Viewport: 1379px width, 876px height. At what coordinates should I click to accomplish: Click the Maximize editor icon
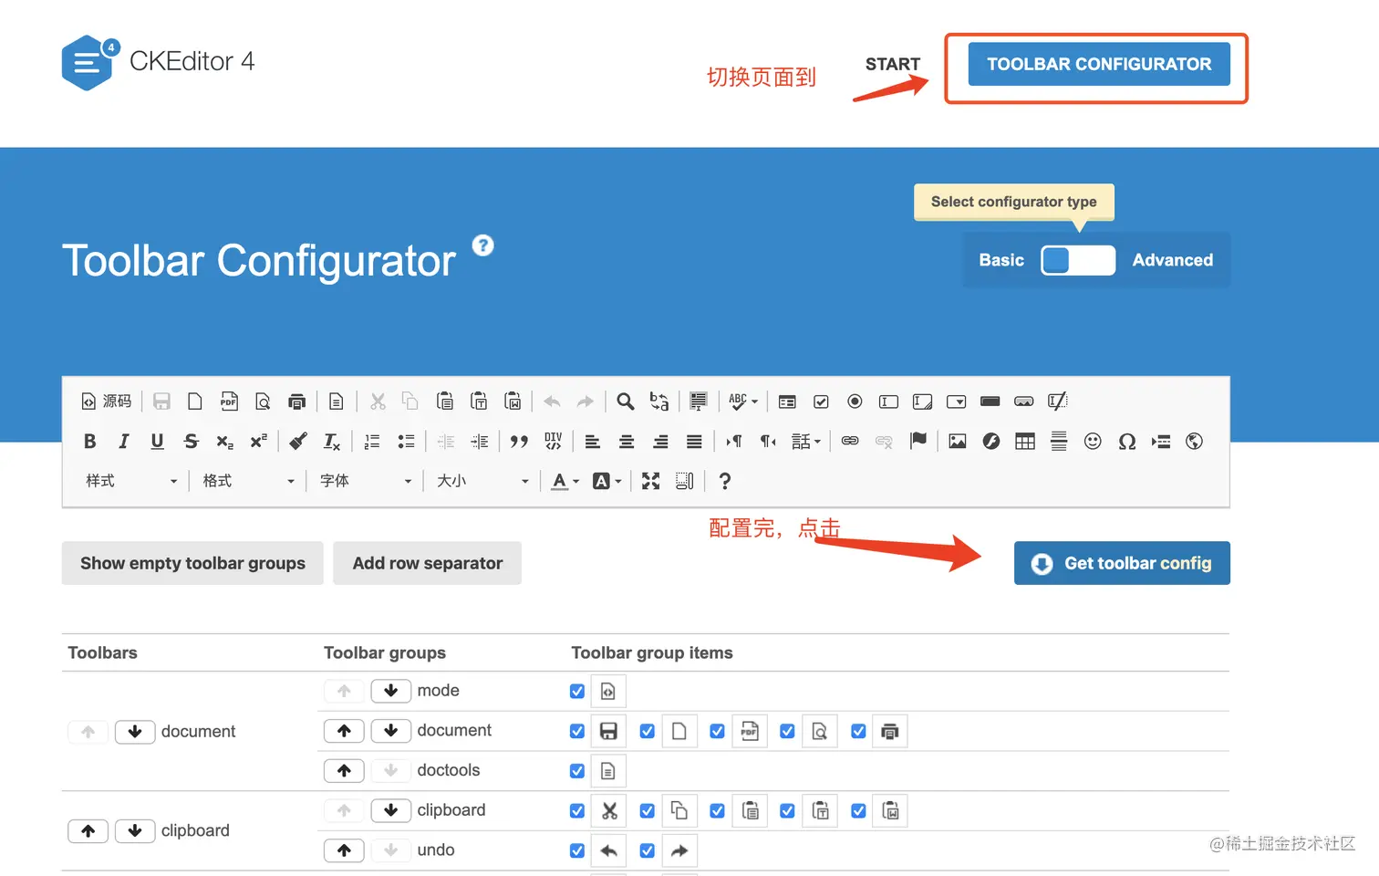650,481
